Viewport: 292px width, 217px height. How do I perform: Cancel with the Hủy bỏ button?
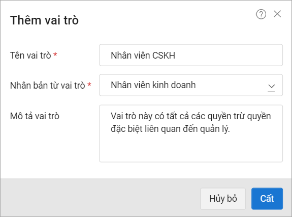[x=223, y=199]
